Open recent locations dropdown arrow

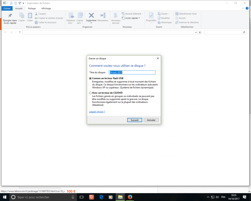click(16, 32)
